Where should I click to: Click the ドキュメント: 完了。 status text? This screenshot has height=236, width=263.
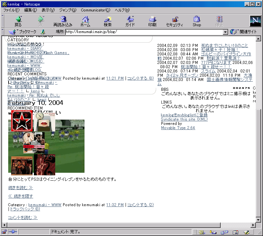coord(65,232)
